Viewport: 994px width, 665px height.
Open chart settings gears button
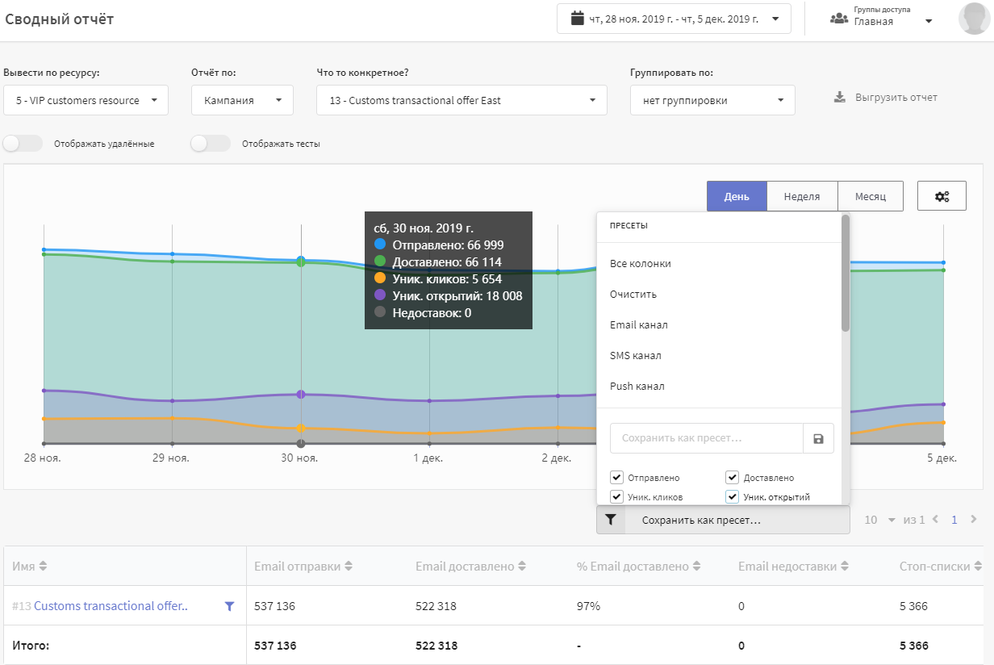point(942,196)
